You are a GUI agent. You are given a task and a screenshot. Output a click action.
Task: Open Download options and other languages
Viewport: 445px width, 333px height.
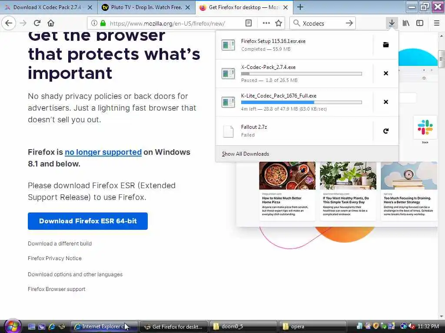click(x=75, y=274)
